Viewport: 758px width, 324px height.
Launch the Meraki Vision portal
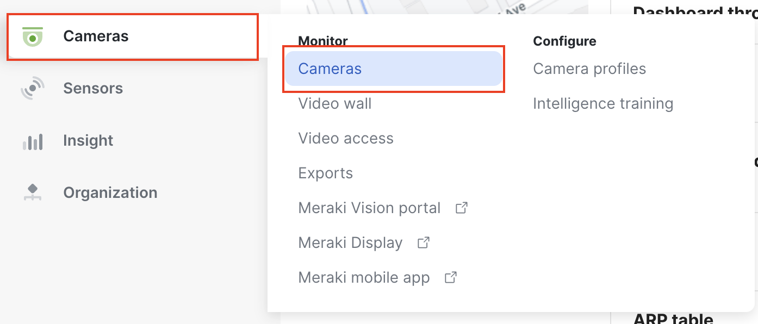[369, 207]
